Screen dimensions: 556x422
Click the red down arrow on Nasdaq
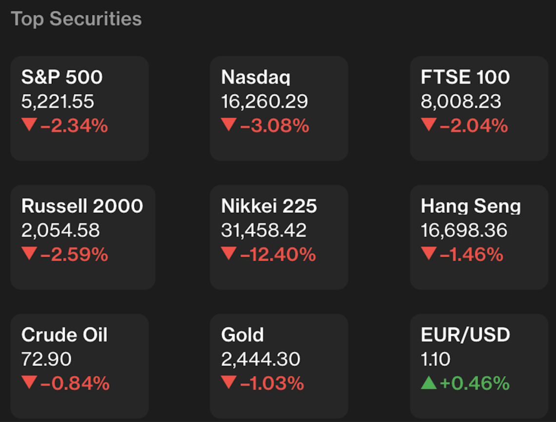pos(228,126)
